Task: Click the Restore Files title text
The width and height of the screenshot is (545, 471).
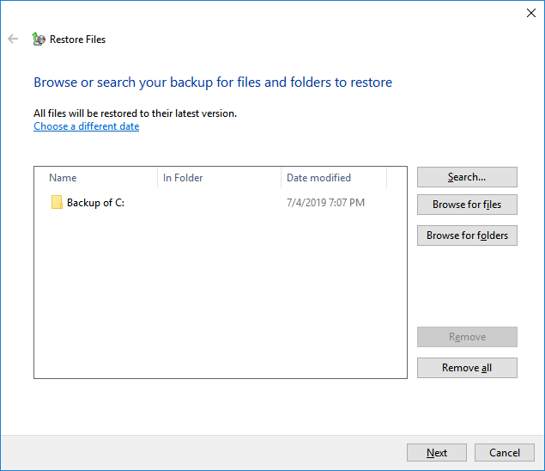Action: 77,40
